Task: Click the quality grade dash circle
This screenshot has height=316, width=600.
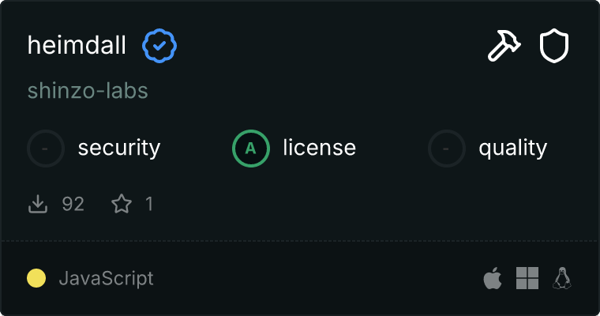Action: pyautogui.click(x=447, y=148)
